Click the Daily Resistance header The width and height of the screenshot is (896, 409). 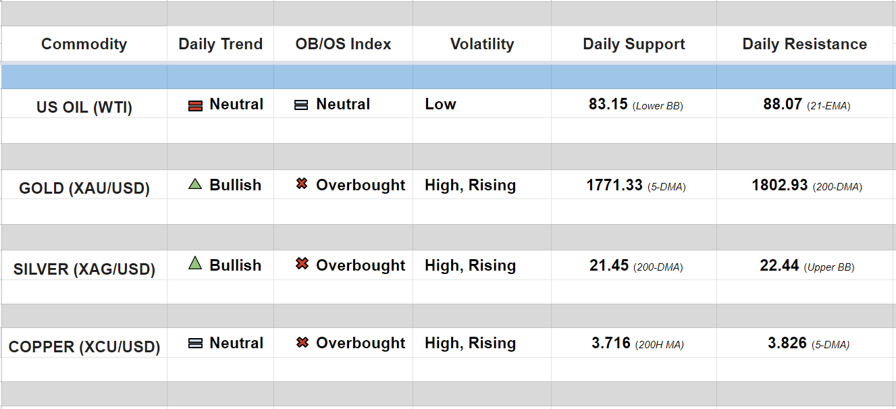tap(804, 45)
